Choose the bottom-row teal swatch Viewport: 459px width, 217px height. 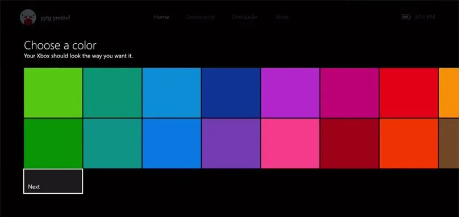click(112, 143)
